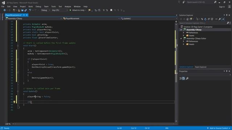Image resolution: width=232 pixels, height=130 pixels.
Task: Open the PlayerMovement class navigation dropdown
Action: pyautogui.click(x=91, y=18)
